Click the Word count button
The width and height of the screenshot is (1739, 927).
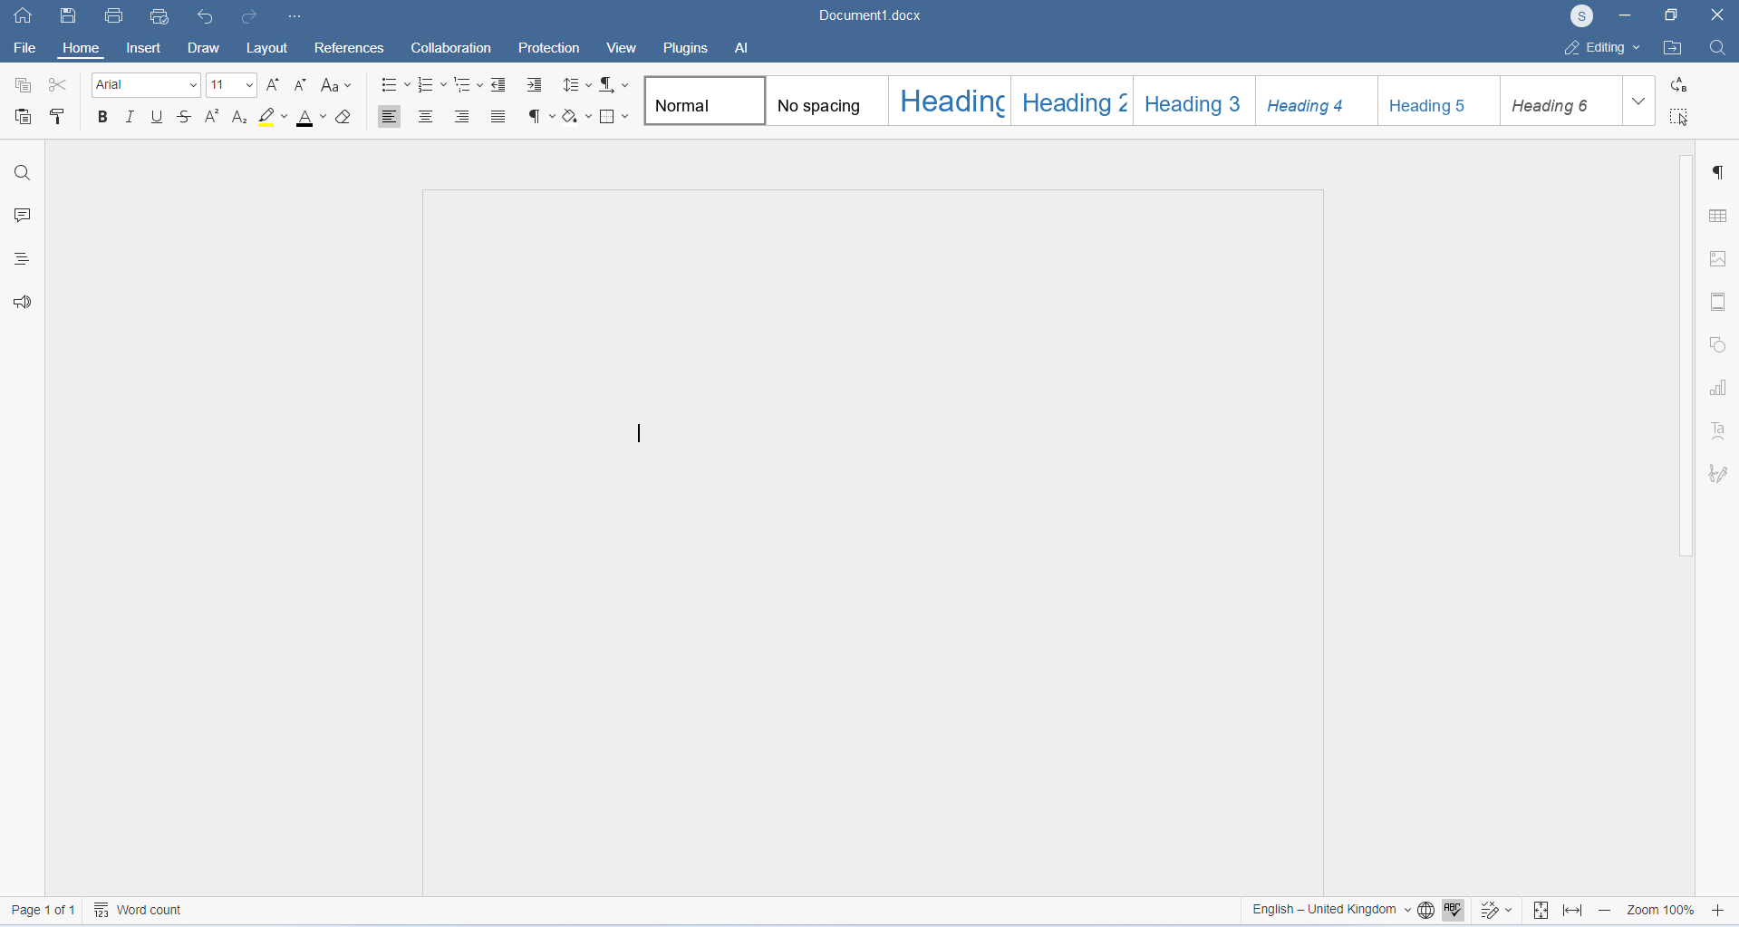coord(139,910)
